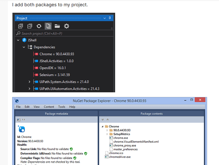
Task: Select the OpenJDK = 16.0.1 dependency
Action: pyautogui.click(x=53, y=68)
